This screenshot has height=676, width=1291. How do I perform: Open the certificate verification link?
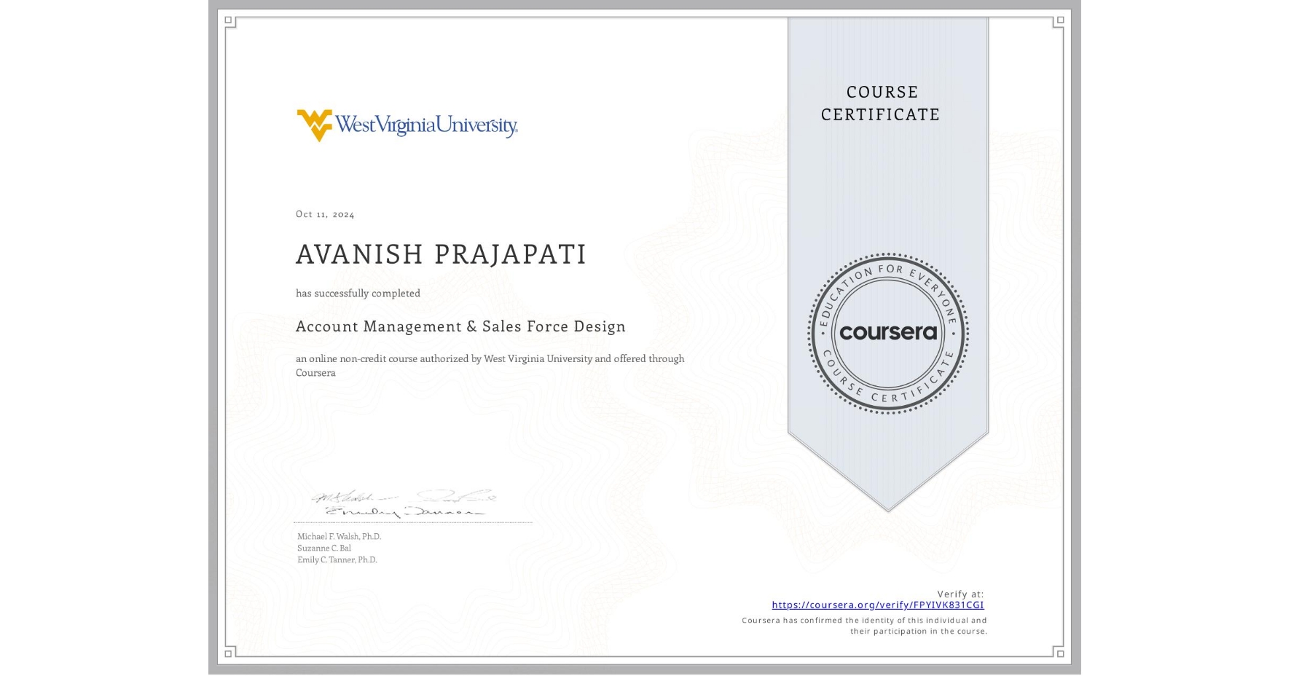[x=878, y=605]
